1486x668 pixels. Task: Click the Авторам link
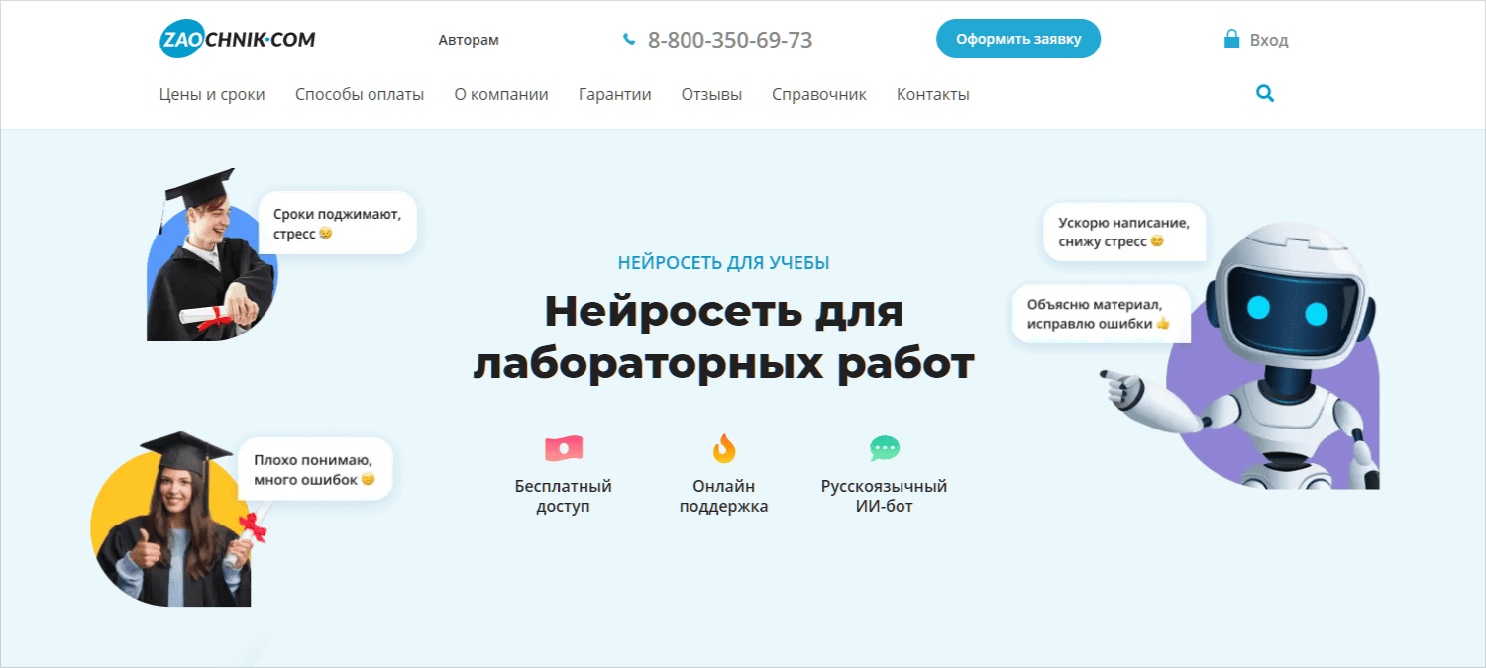coord(469,41)
